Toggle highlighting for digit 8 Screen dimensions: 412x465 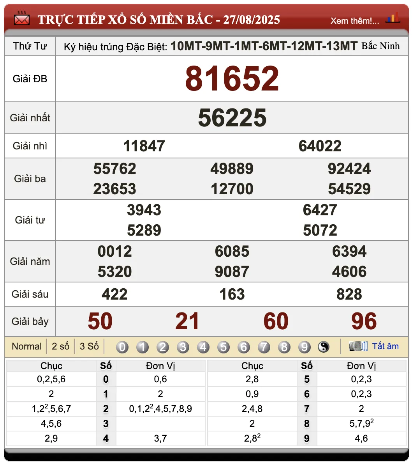pos(284,346)
